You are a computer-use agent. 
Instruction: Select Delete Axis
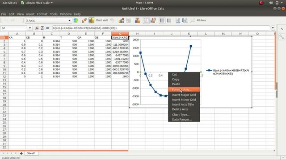(184, 109)
